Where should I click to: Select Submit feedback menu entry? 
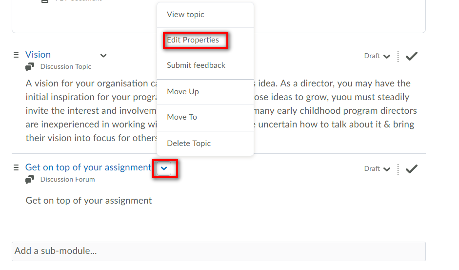(205, 65)
